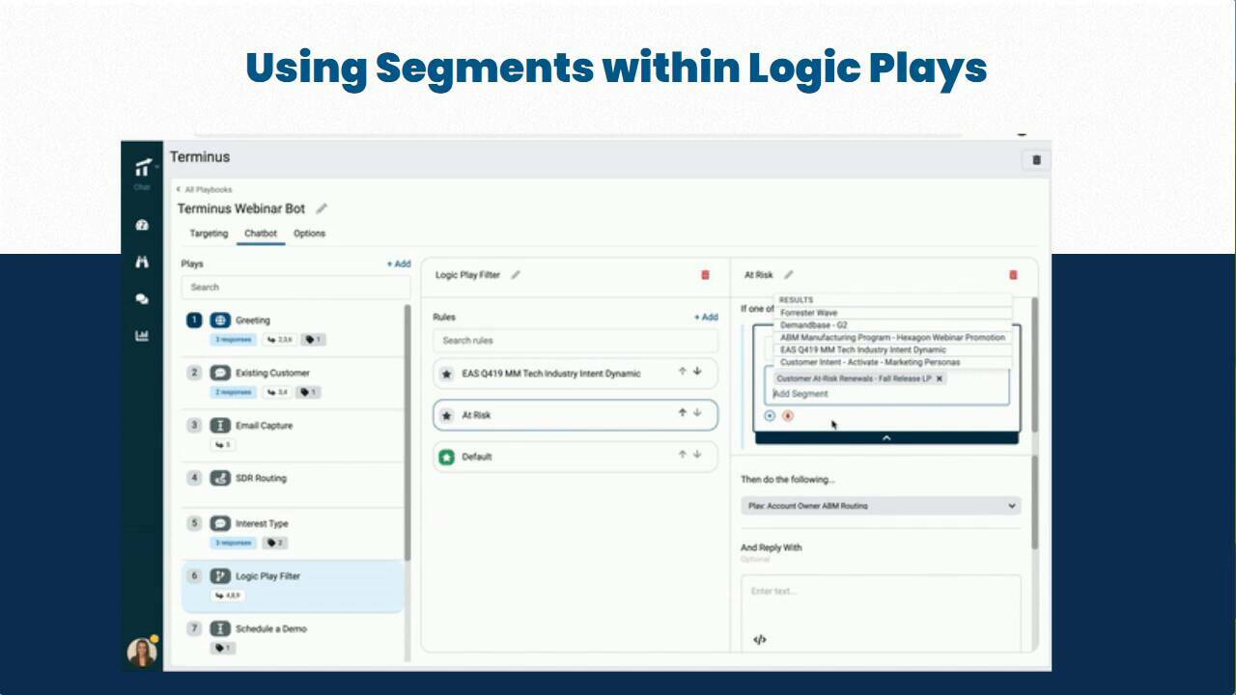Select the blue radio button under the segment field

tap(769, 415)
